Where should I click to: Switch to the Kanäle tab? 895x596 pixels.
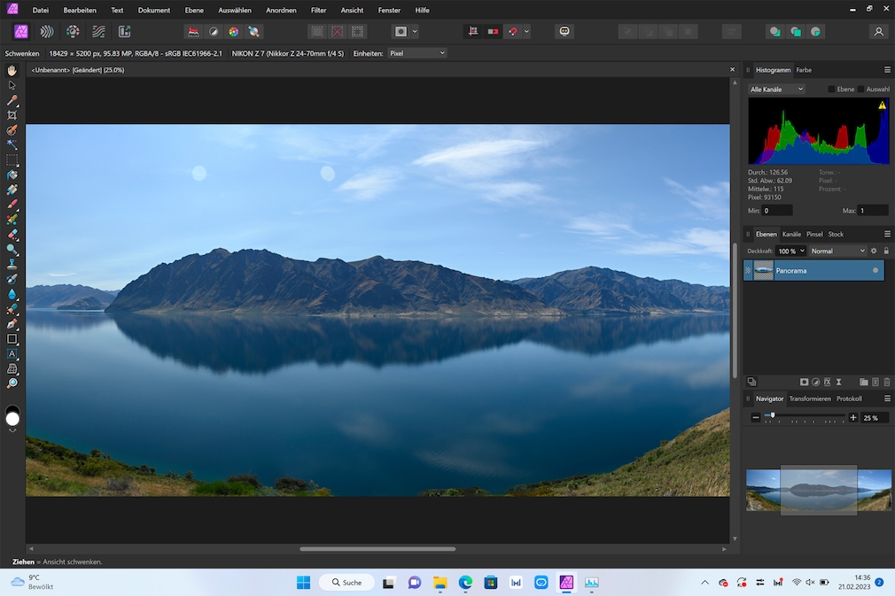[x=791, y=235]
